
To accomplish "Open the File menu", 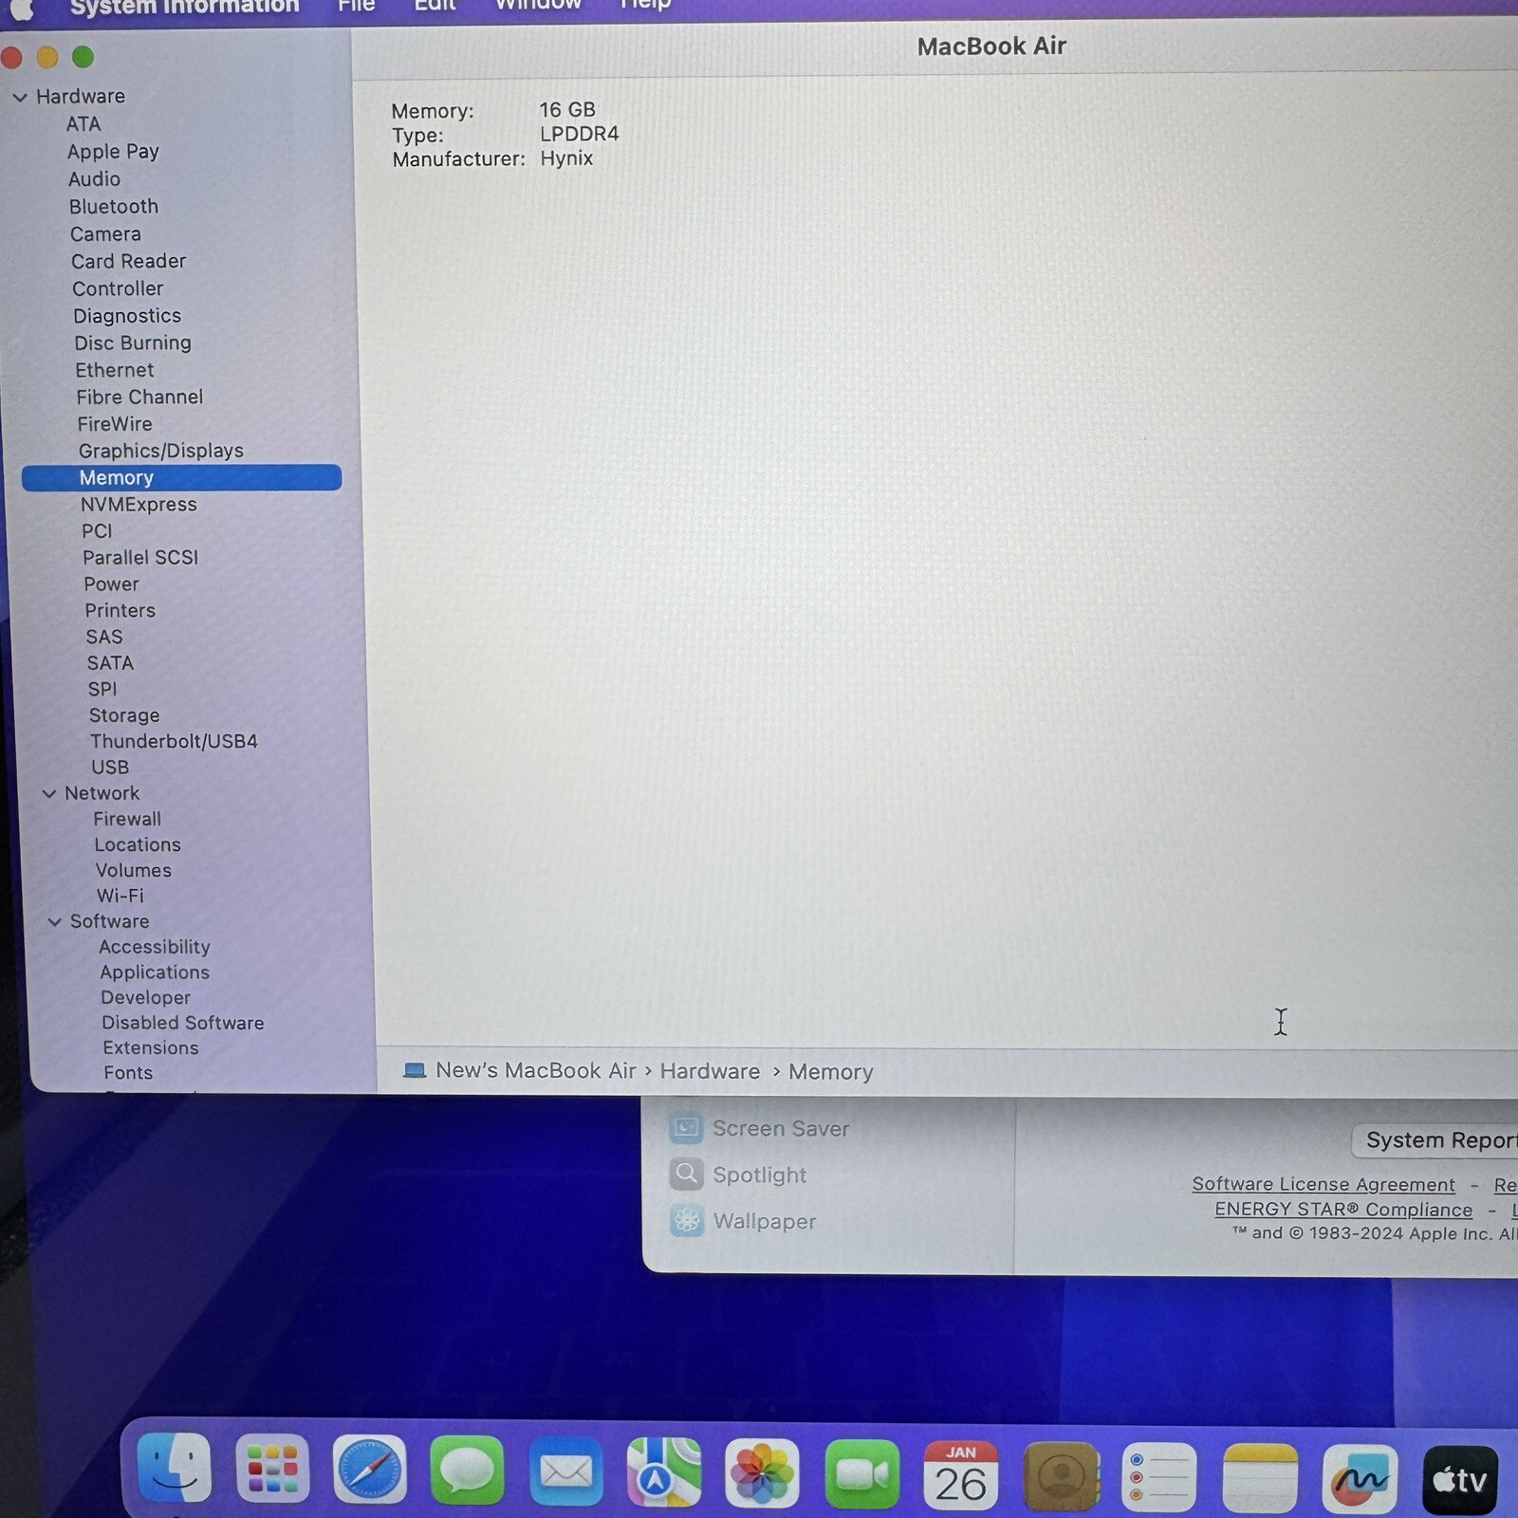I will tap(357, 6).
